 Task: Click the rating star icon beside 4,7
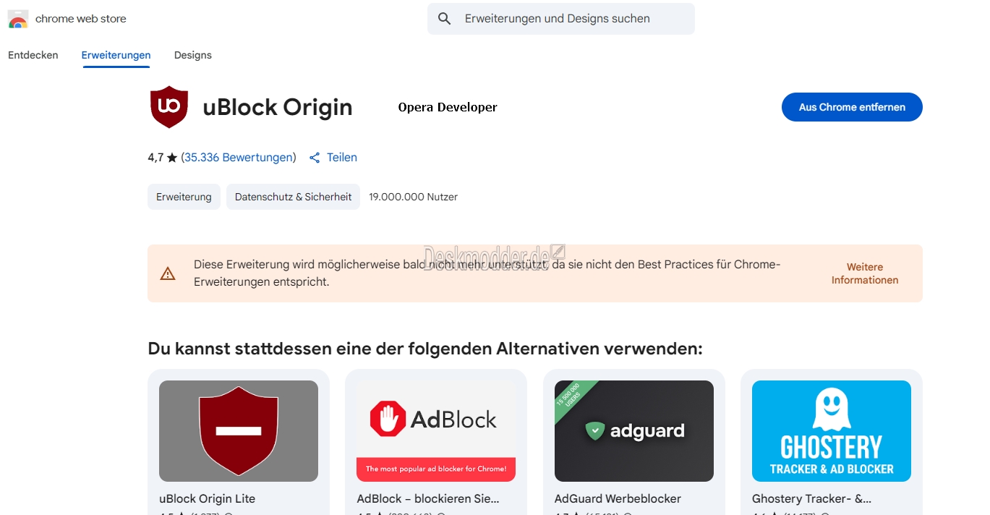click(x=172, y=157)
